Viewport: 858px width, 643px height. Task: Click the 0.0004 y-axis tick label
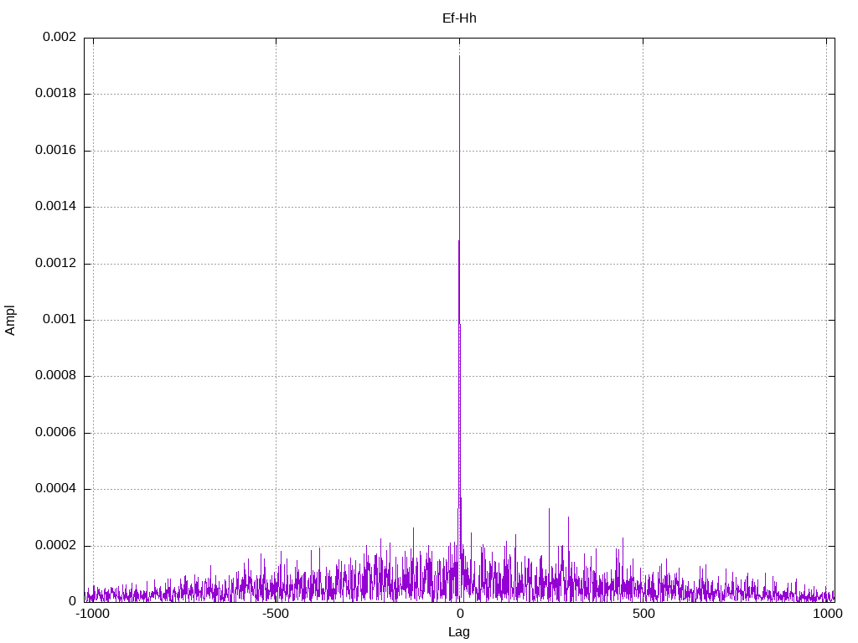tap(55, 489)
